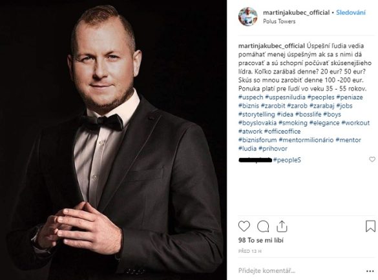
Task: Open the comment speech bubble icon
Action: tap(263, 226)
